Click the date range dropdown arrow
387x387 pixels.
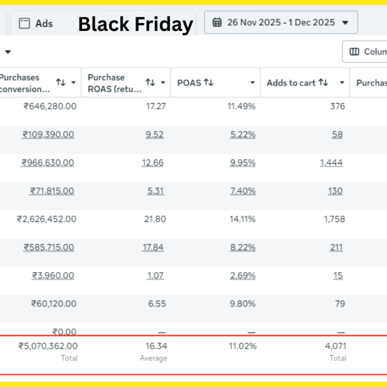[345, 23]
